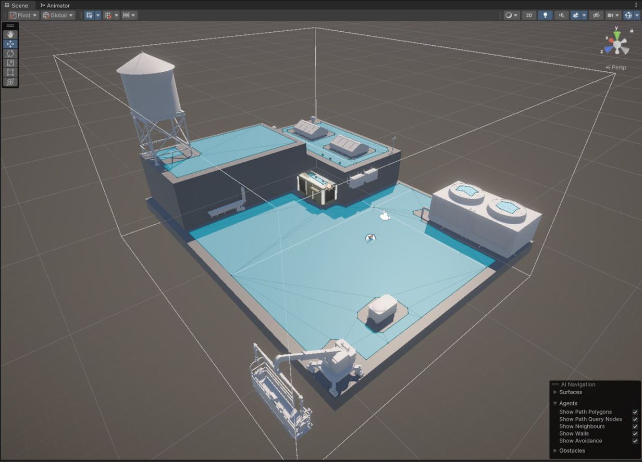Select the Move tool

point(10,44)
